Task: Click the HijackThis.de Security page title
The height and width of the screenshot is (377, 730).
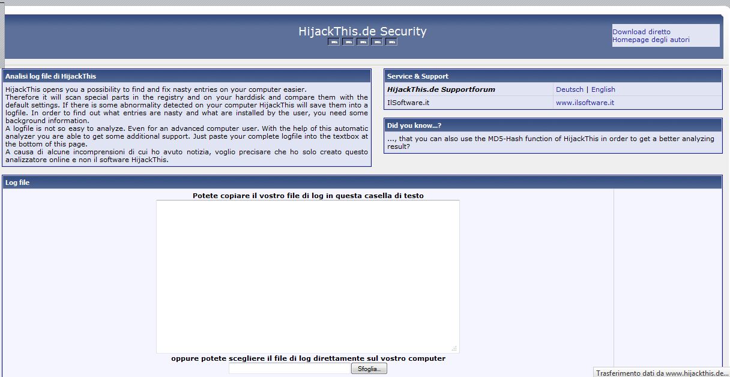Action: (363, 31)
